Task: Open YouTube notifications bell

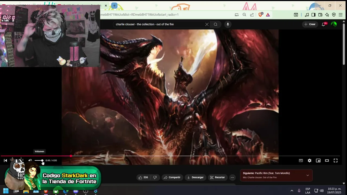Action: pyautogui.click(x=323, y=24)
